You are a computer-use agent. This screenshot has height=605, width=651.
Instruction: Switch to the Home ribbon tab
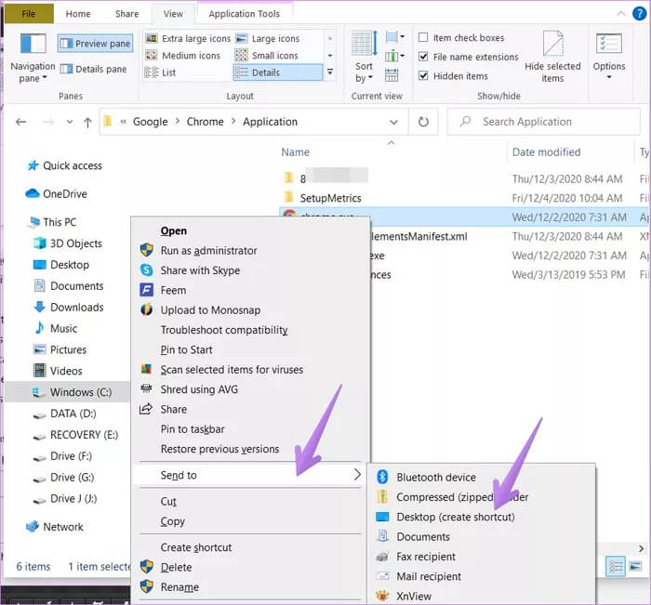(x=78, y=14)
